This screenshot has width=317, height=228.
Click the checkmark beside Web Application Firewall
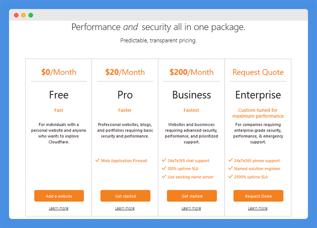pyautogui.click(x=97, y=160)
